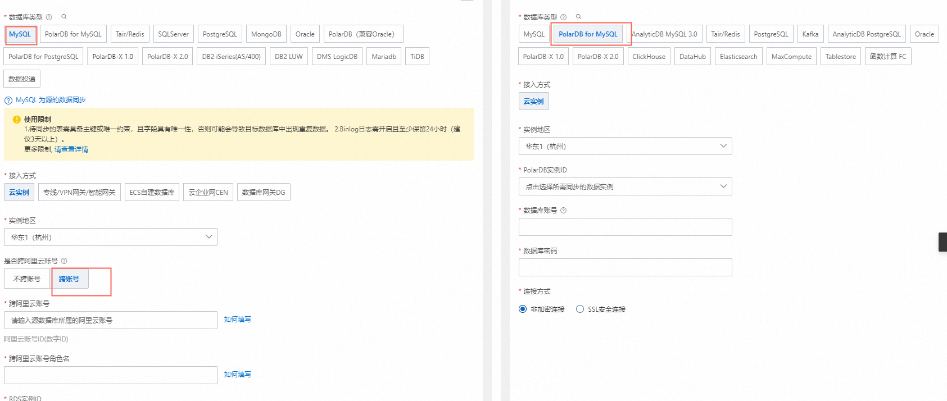Screen dimensions: 947x401
Task: Click the question icon before MySQL 为源的数据同步
Action: pyautogui.click(x=8, y=100)
